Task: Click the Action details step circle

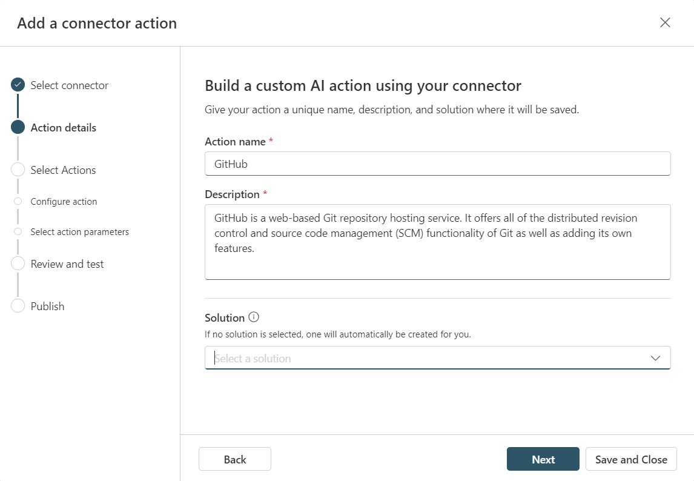Action: [x=18, y=128]
